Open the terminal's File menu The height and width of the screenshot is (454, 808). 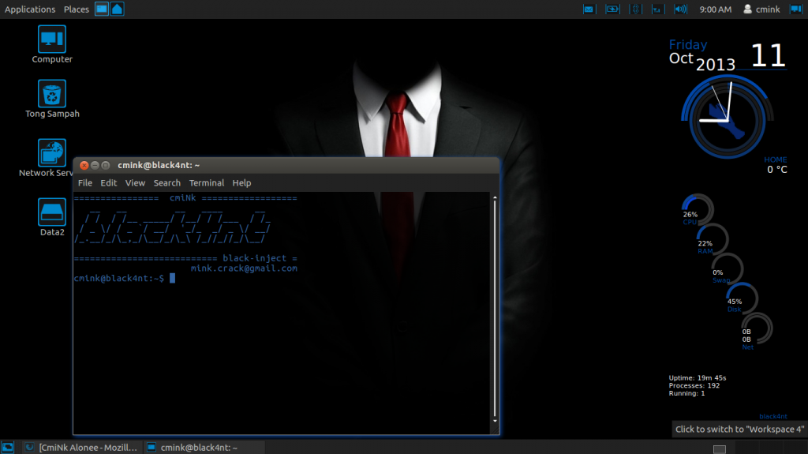point(84,182)
